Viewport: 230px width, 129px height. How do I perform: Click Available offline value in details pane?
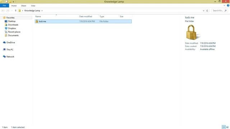click(207, 49)
